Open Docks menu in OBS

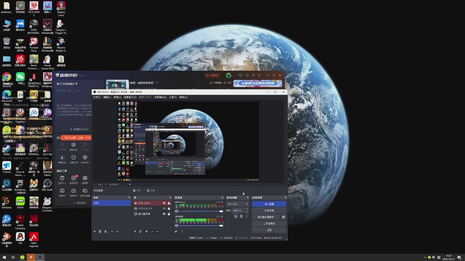click(x=130, y=97)
